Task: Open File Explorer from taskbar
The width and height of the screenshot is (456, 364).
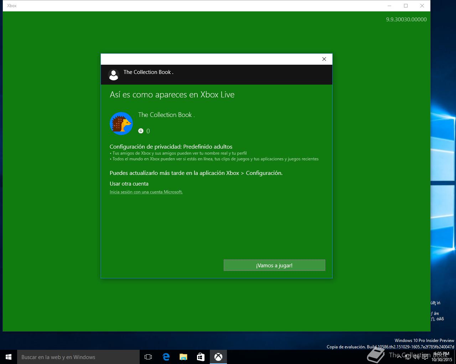Action: click(x=183, y=357)
